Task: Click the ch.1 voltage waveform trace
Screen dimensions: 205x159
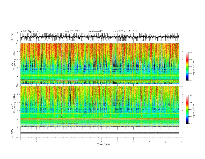Action: pos(100,37)
